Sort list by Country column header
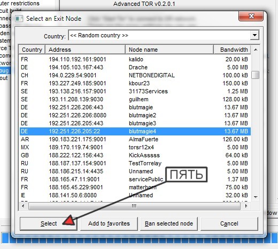 32,50
